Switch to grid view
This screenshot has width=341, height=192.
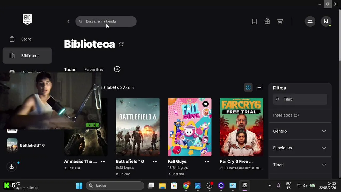(x=248, y=87)
